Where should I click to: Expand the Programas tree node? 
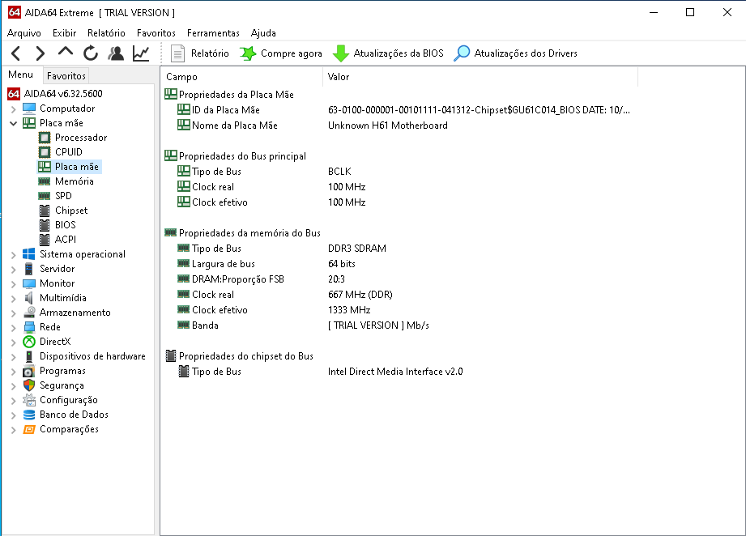tap(13, 372)
